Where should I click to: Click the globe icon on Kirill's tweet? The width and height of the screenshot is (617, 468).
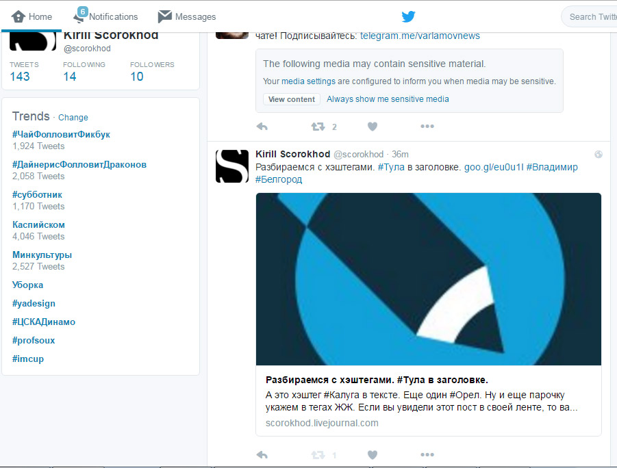click(599, 154)
